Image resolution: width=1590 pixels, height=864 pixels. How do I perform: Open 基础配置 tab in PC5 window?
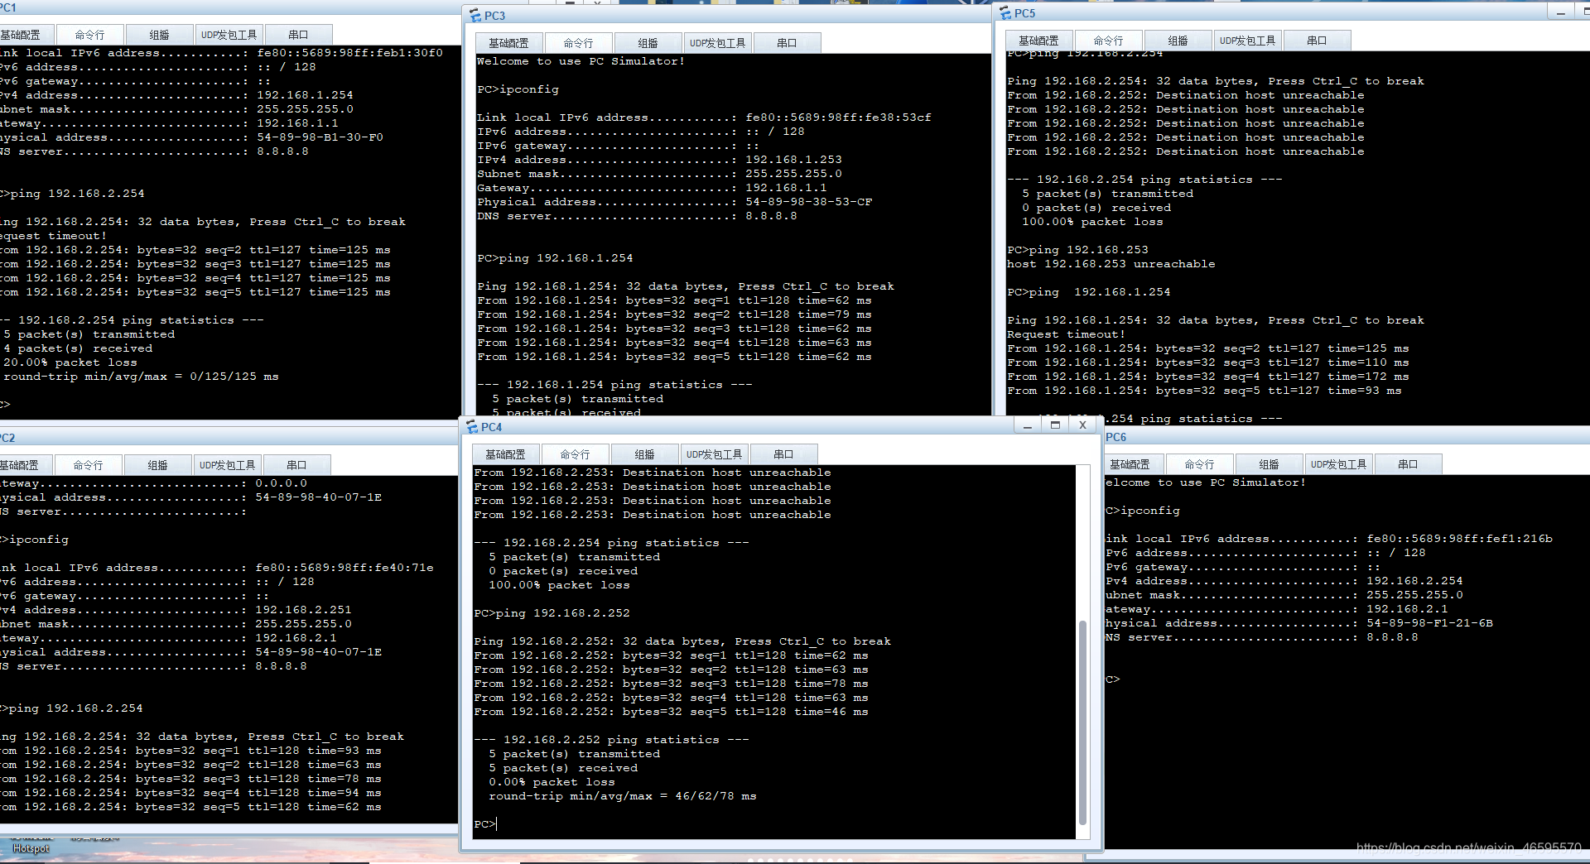(1039, 41)
